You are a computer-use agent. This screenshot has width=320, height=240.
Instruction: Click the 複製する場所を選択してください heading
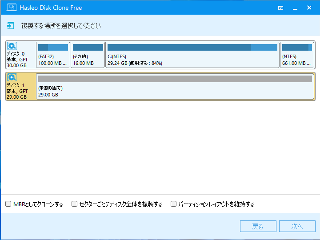tap(61, 25)
